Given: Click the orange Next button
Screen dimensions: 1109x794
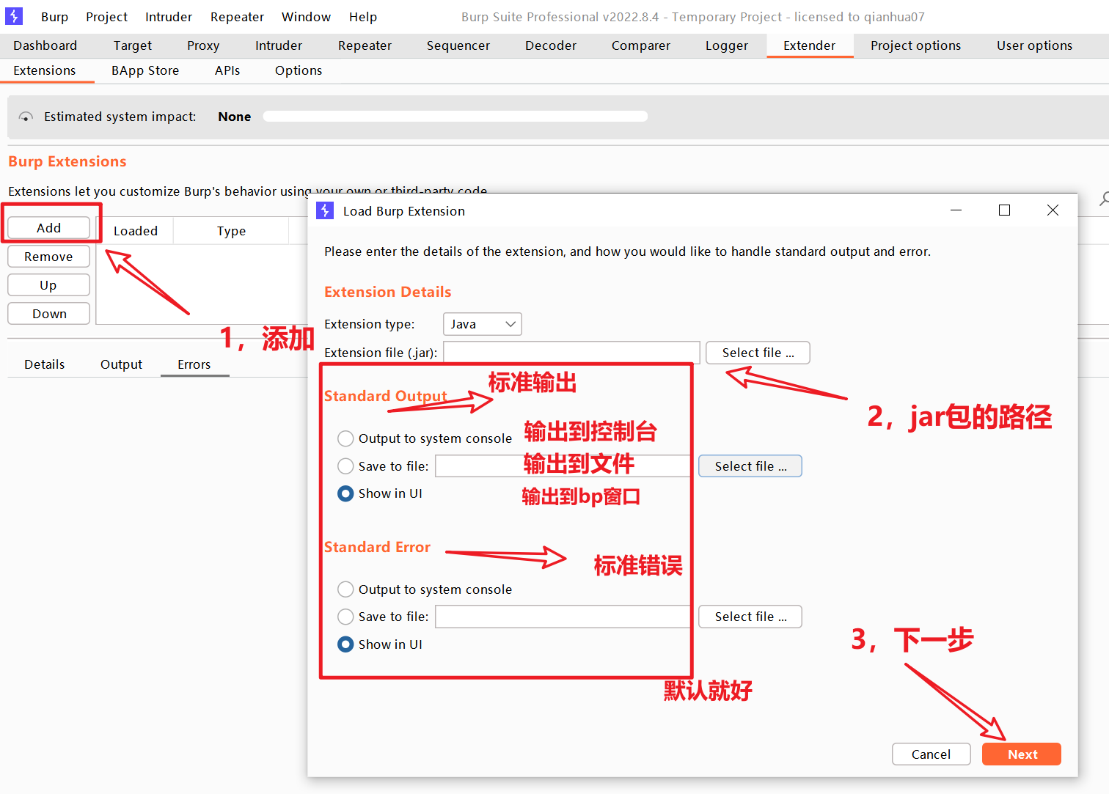Looking at the screenshot, I should pos(1022,754).
